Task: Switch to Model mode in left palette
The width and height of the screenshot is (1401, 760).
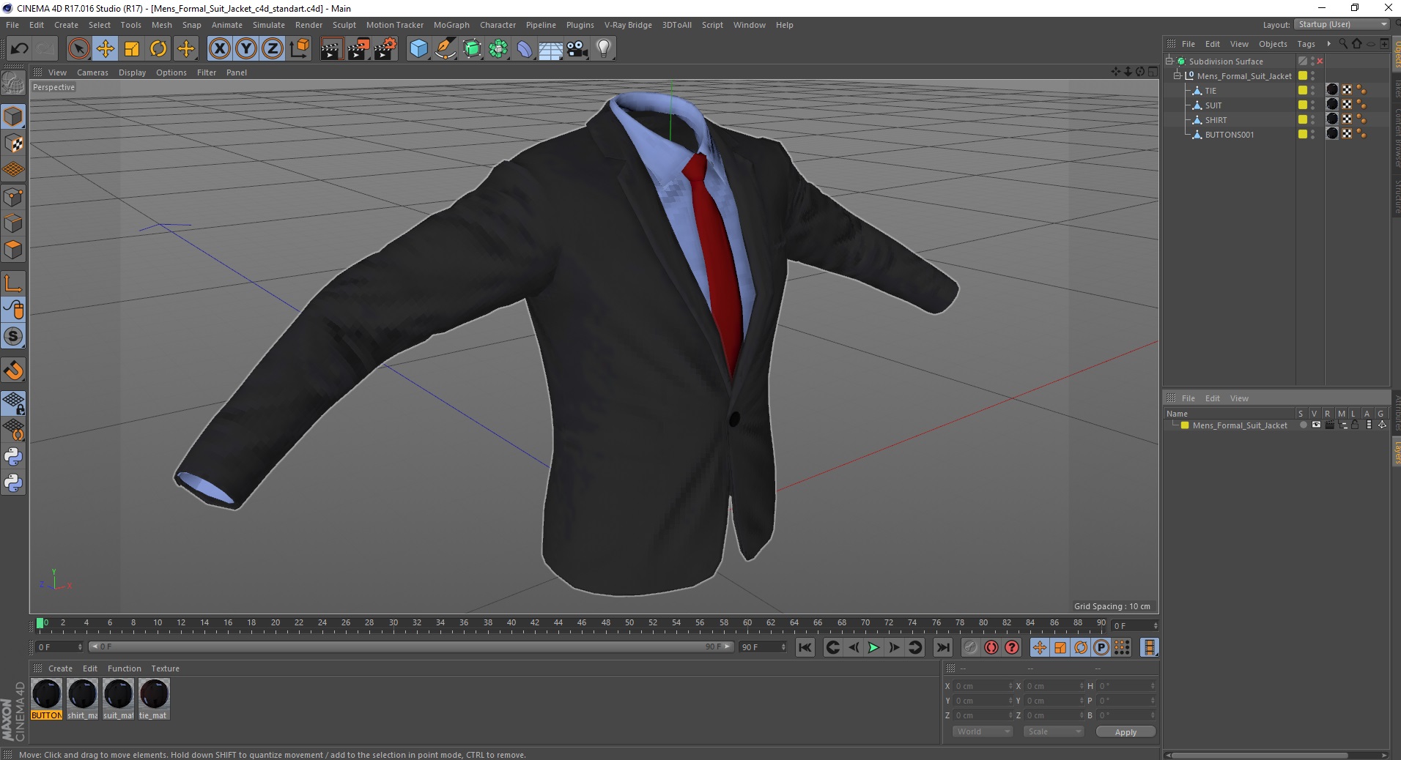Action: [x=13, y=117]
